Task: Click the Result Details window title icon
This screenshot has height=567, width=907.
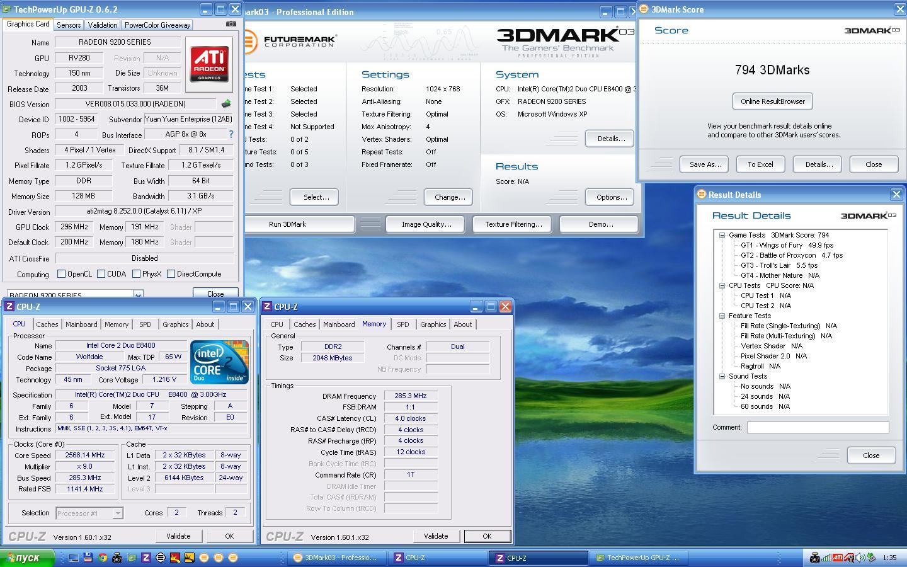Action: click(701, 195)
